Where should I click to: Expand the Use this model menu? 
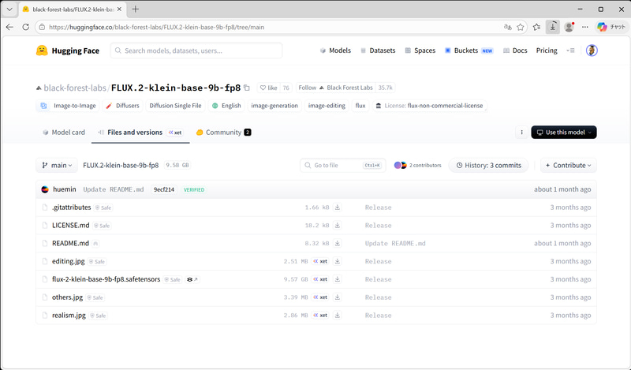point(564,132)
